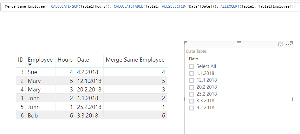Screen dimensions: 300x134
Task: Sort by the Hours column header
Action: coord(65,60)
